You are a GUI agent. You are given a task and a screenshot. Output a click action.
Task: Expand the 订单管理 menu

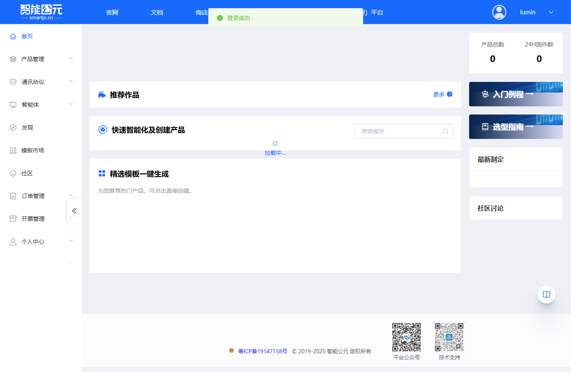click(71, 194)
